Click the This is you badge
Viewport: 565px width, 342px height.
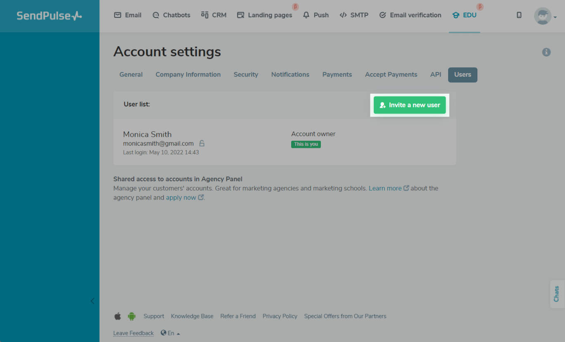tap(306, 144)
